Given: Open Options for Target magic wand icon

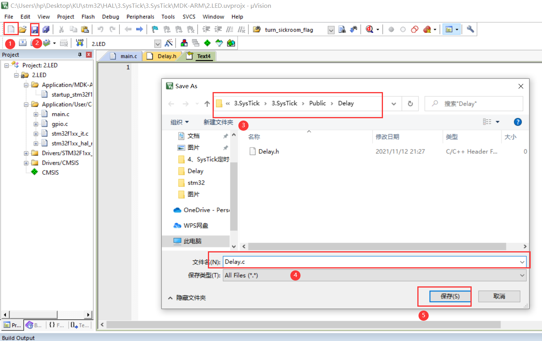Looking at the screenshot, I should [169, 43].
